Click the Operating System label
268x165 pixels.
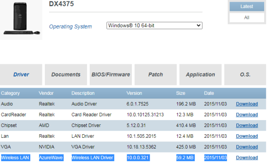point(70,26)
